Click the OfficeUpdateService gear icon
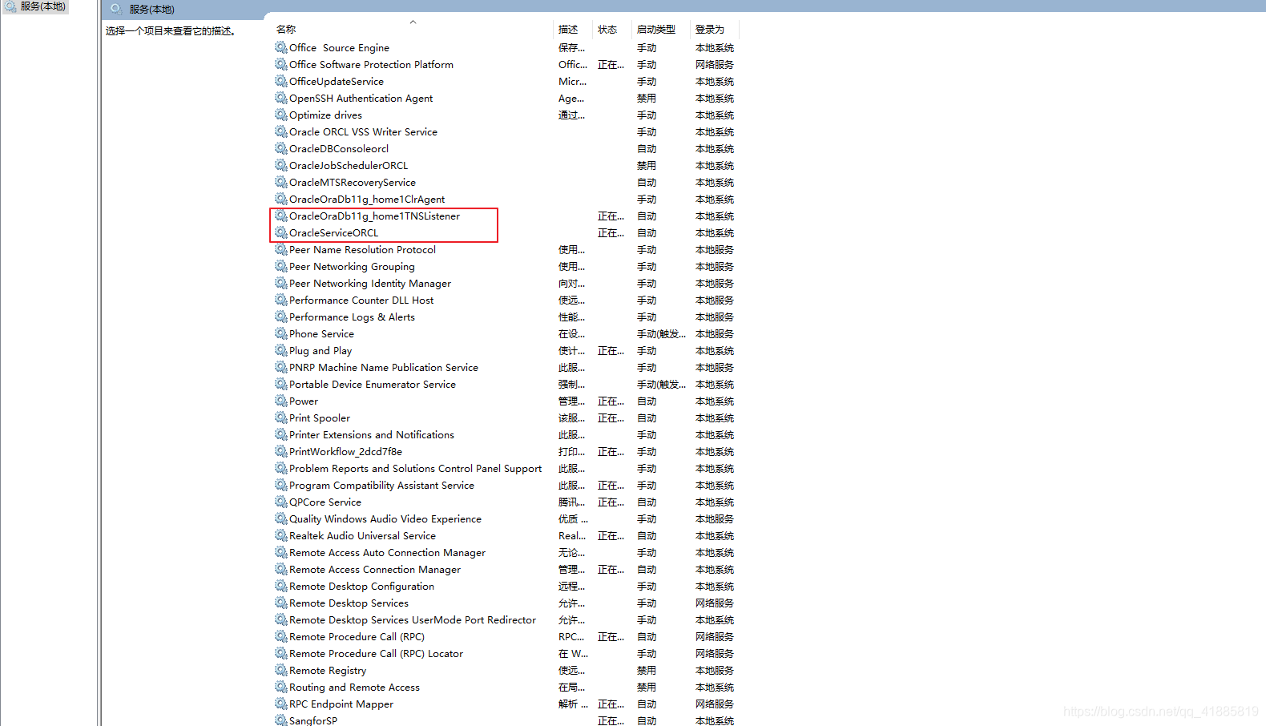1266x726 pixels. pos(281,81)
